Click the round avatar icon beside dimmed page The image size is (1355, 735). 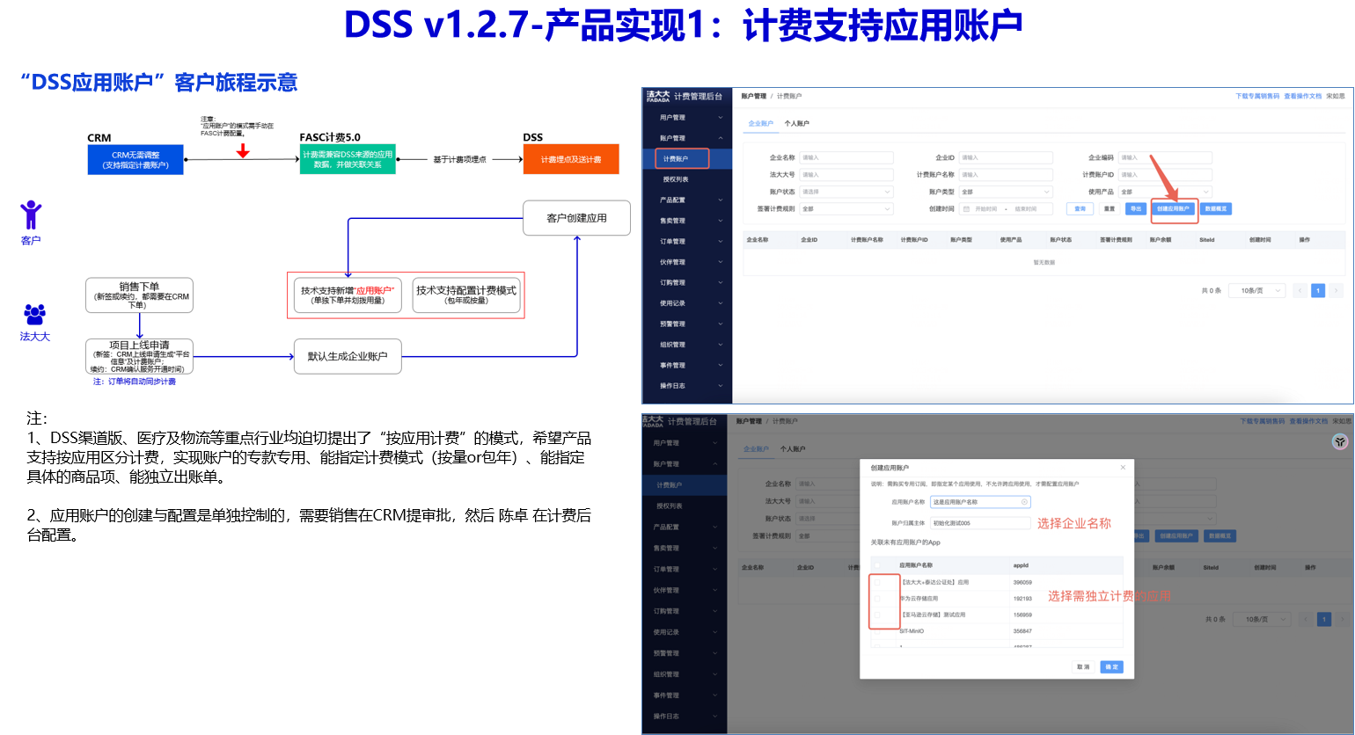point(1340,441)
